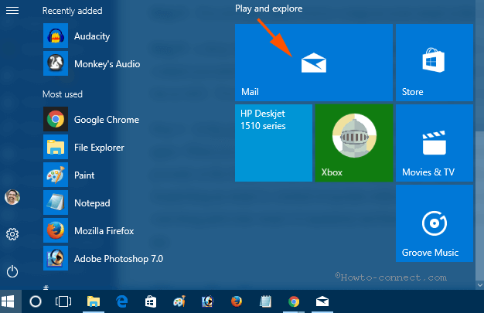Open Notepad from the taskbar
The image size is (484, 313).
pos(265,301)
